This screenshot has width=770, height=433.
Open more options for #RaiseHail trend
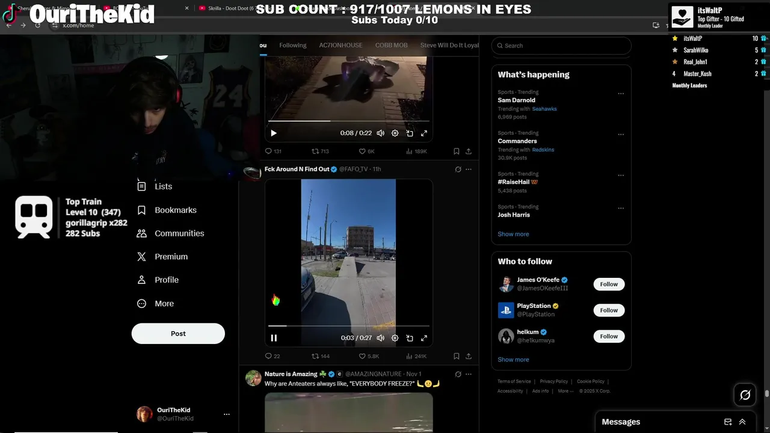click(x=621, y=175)
